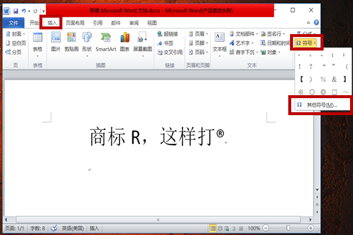Go to the 审阅 tab

[134, 23]
